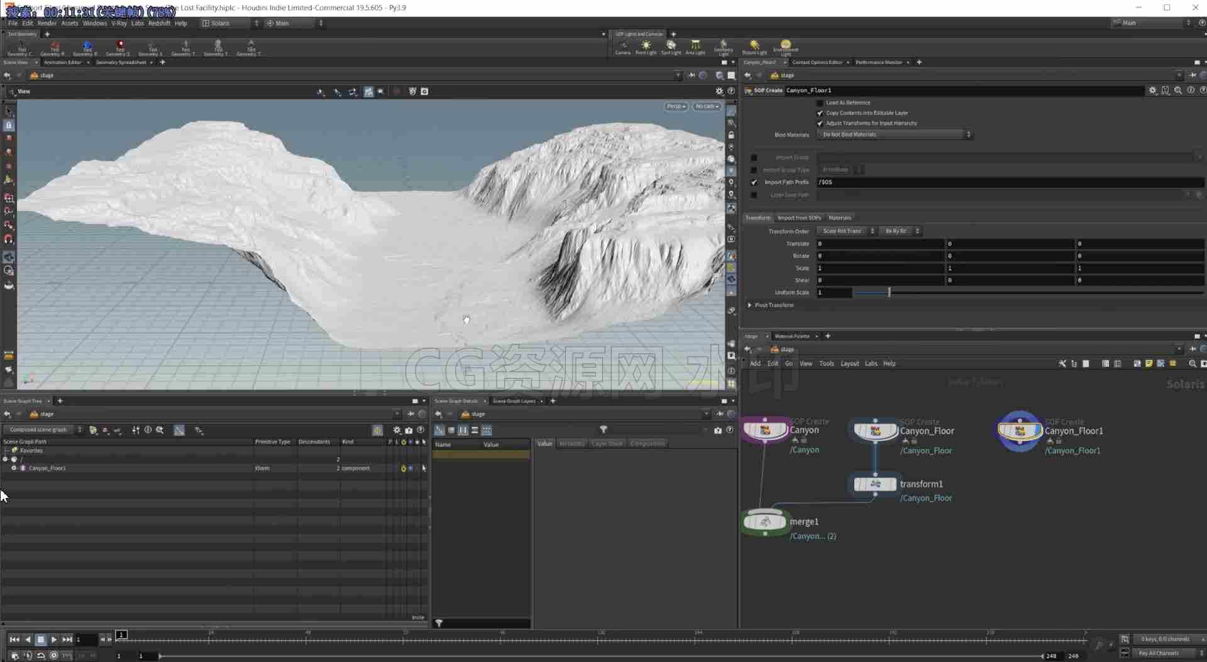
Task: Enable the Layer Save Path checkbox
Action: [x=754, y=195]
